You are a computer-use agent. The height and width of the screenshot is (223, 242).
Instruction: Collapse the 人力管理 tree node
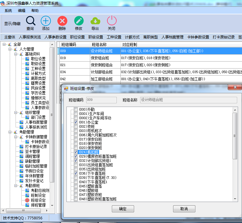tap(10, 49)
